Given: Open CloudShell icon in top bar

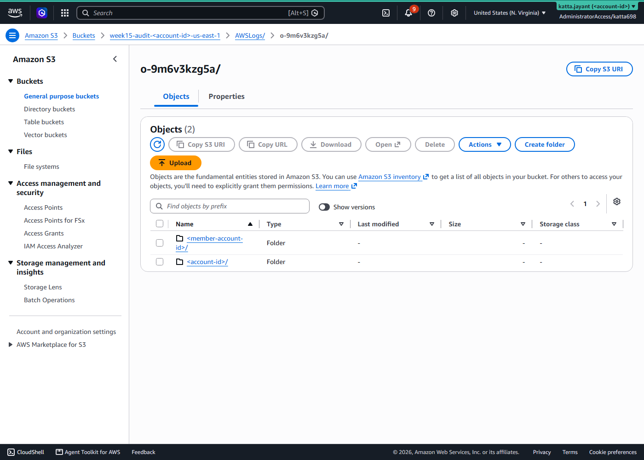Looking at the screenshot, I should point(386,13).
